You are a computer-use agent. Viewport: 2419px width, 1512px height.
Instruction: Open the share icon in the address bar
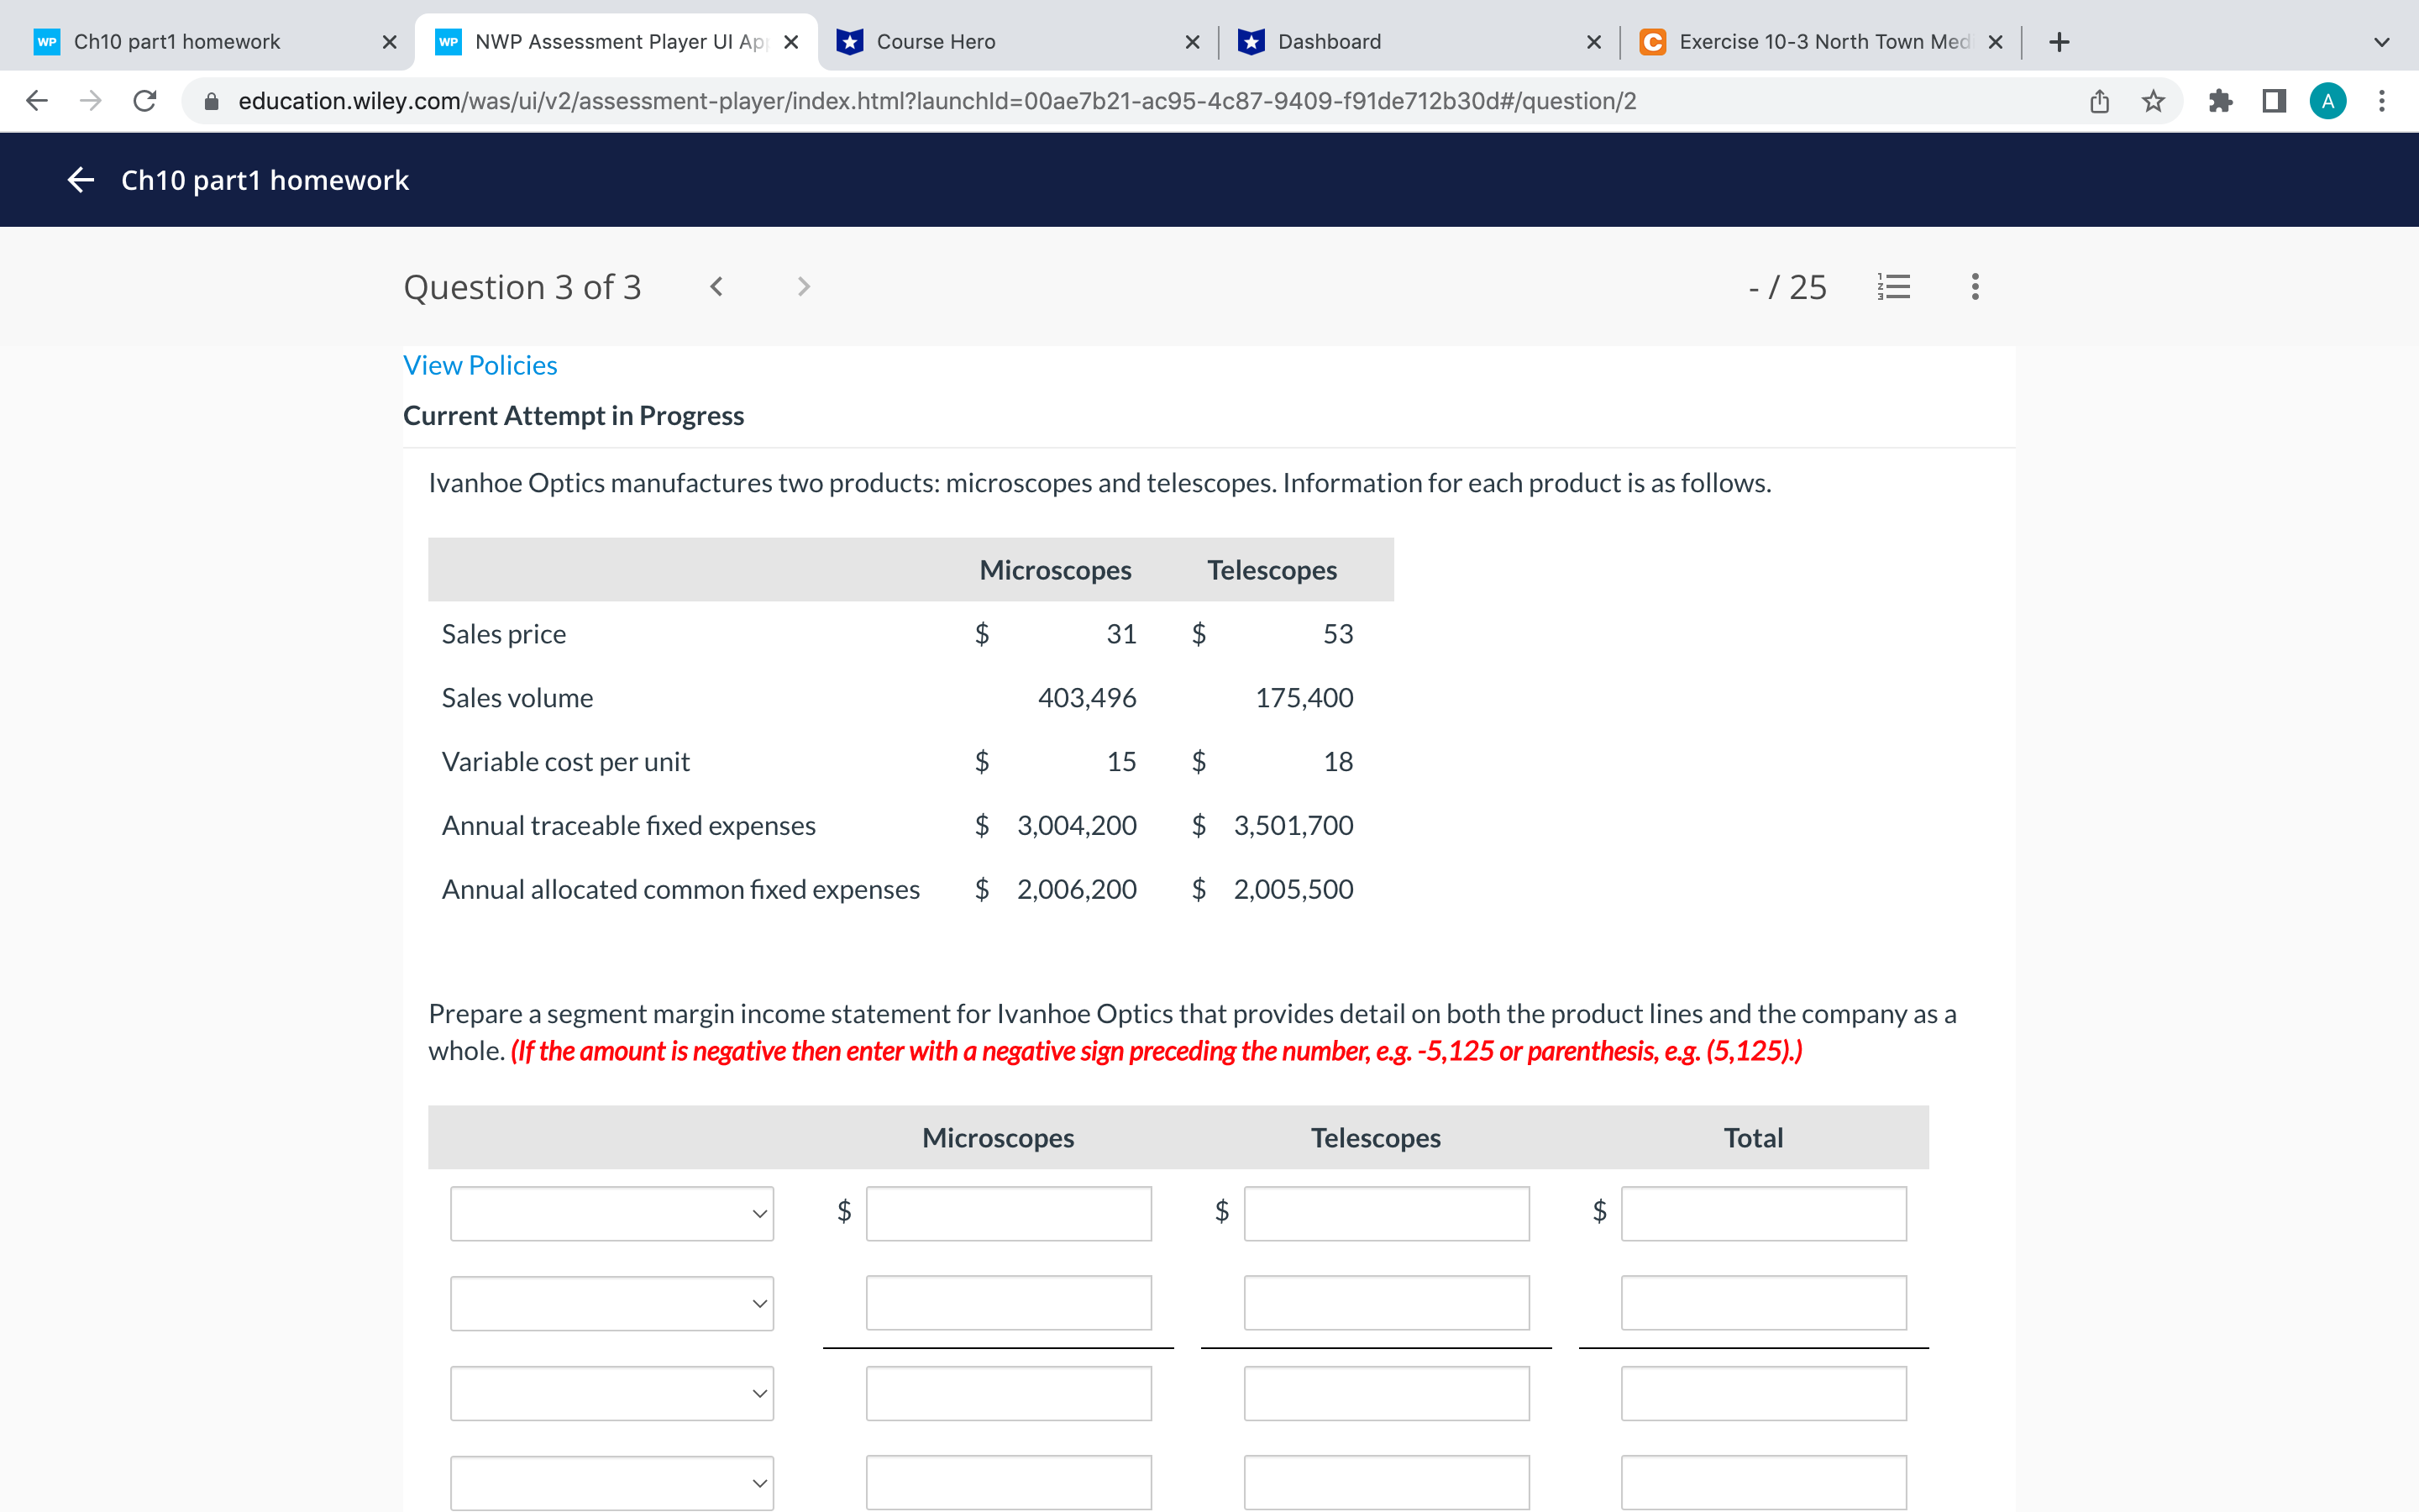[x=2099, y=100]
